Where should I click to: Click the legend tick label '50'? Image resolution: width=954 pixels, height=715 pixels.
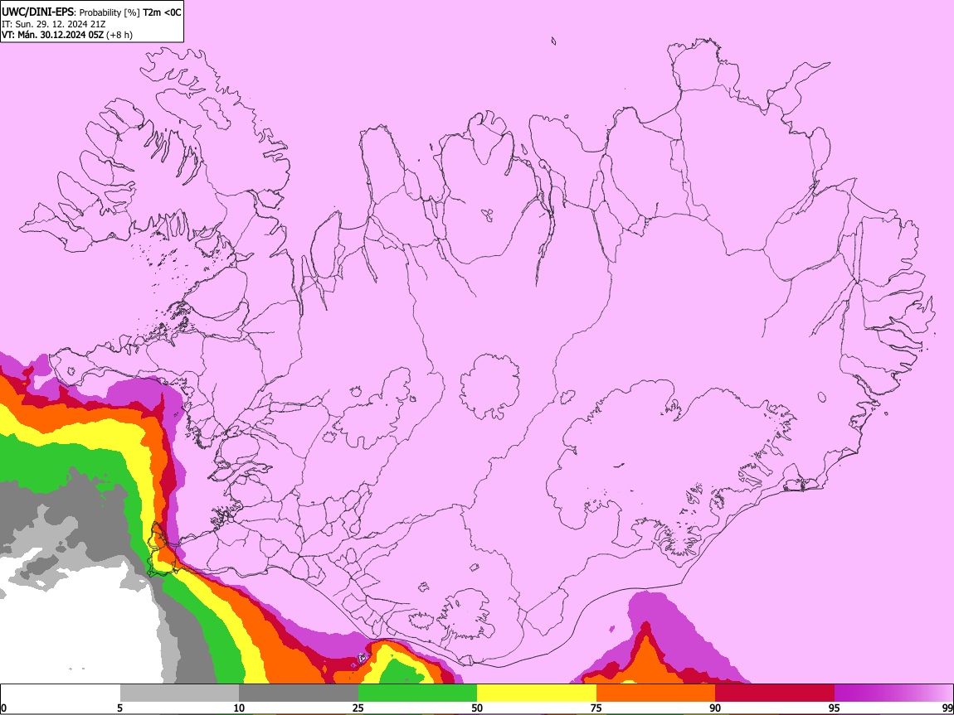pyautogui.click(x=477, y=708)
